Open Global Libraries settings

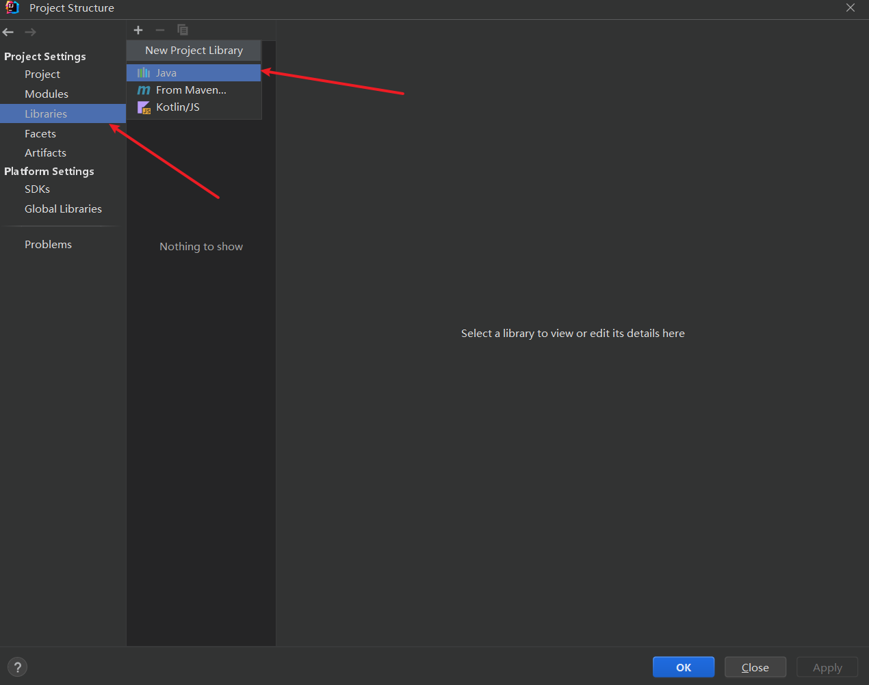(x=63, y=209)
